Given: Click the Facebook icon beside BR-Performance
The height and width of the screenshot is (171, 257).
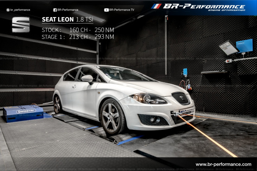Looking at the screenshot, I should [x=55, y=10].
